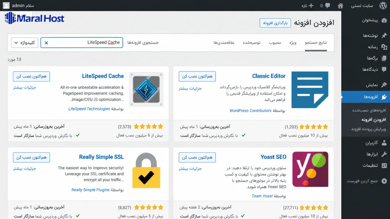Switch to the توصیه‌شده tab
The height and width of the screenshot is (219, 390).
click(251, 43)
